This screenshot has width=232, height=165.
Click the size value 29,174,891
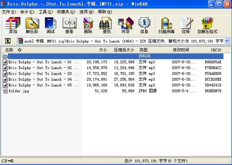click(97, 79)
